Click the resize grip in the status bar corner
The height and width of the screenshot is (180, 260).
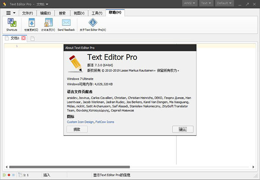(x=256, y=175)
